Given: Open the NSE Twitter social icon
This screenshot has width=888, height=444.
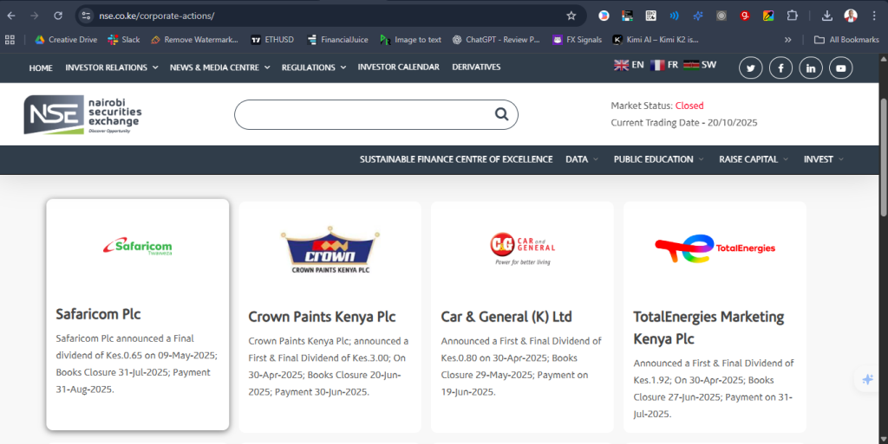Looking at the screenshot, I should pyautogui.click(x=751, y=68).
